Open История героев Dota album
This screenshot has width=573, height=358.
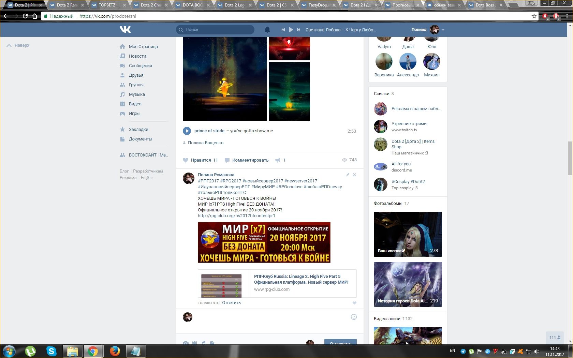pos(408,284)
